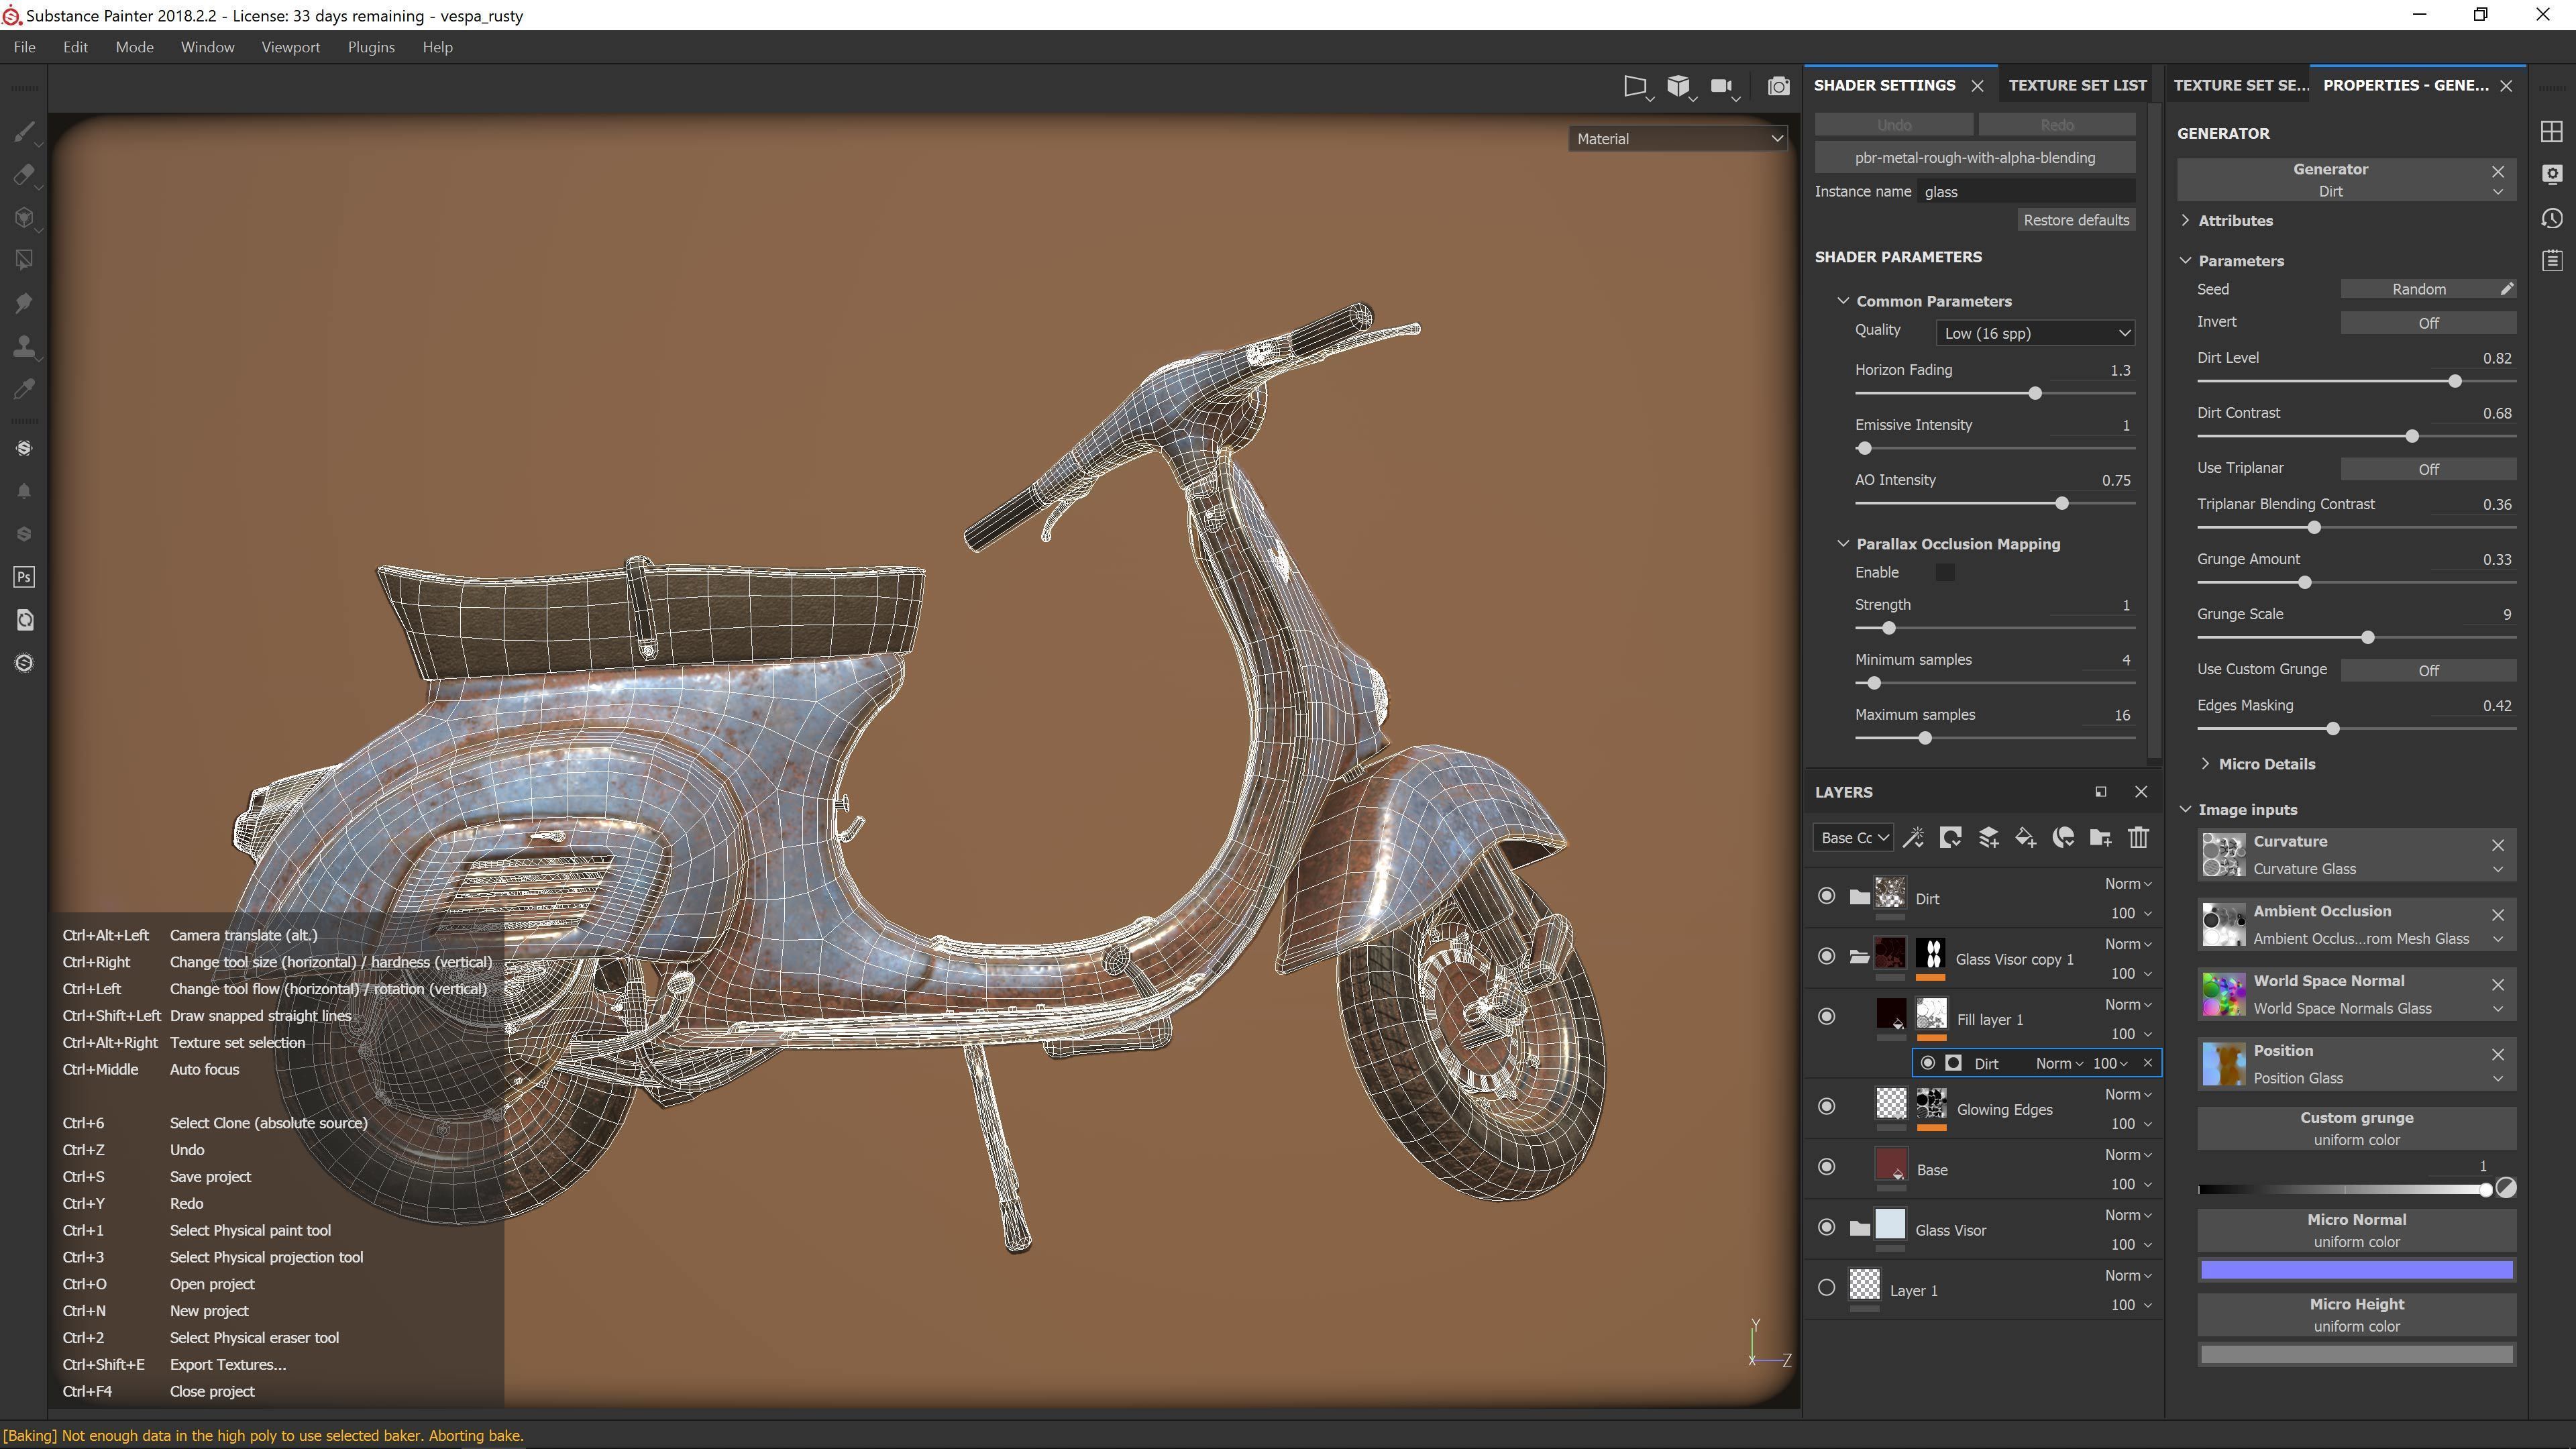
Task: Open the camera settings video icon
Action: click(1722, 86)
